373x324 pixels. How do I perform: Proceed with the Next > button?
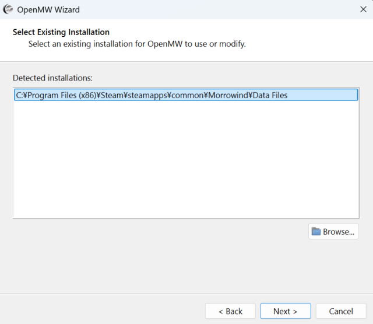coord(285,311)
